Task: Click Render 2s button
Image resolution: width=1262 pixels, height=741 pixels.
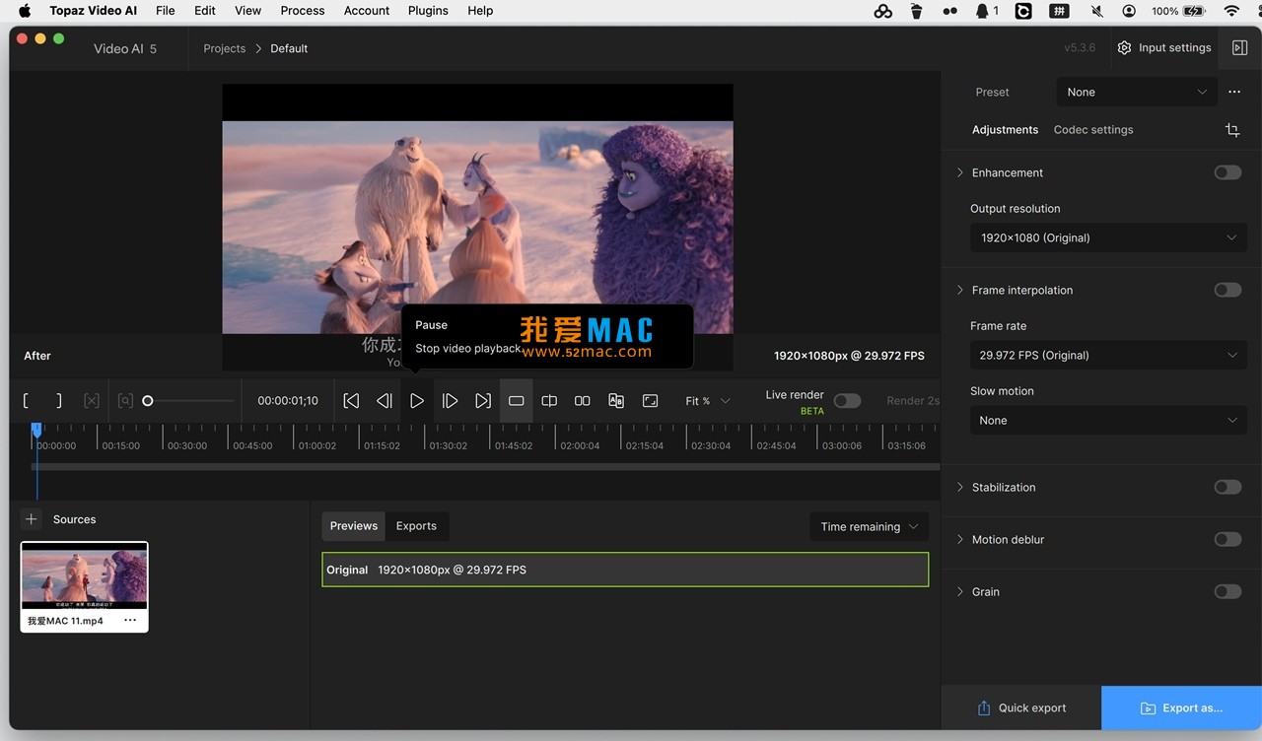Action: point(912,401)
